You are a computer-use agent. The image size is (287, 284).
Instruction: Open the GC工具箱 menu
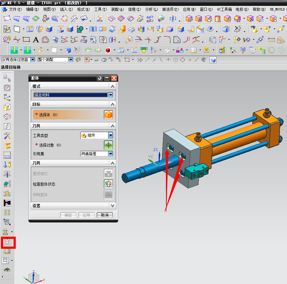pos(224,9)
